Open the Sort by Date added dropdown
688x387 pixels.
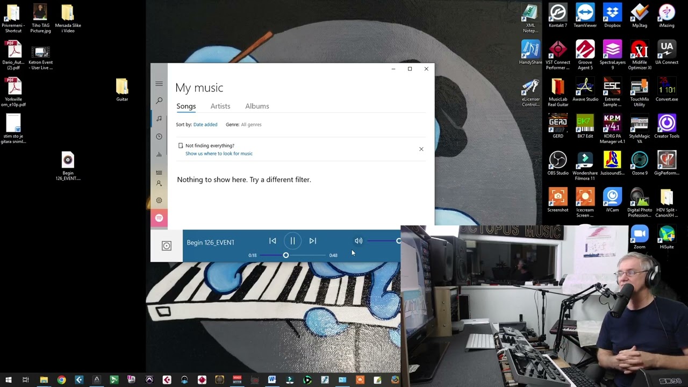(205, 125)
